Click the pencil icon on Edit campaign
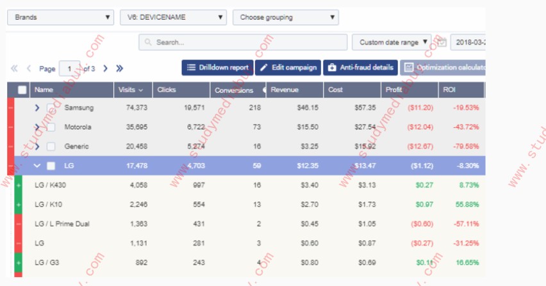 click(263, 67)
